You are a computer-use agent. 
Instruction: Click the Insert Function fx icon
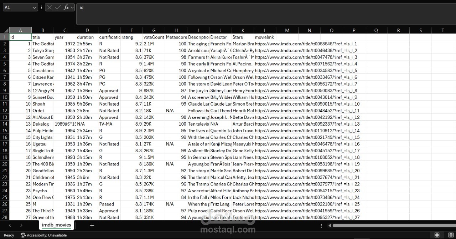pyautogui.click(x=66, y=7)
